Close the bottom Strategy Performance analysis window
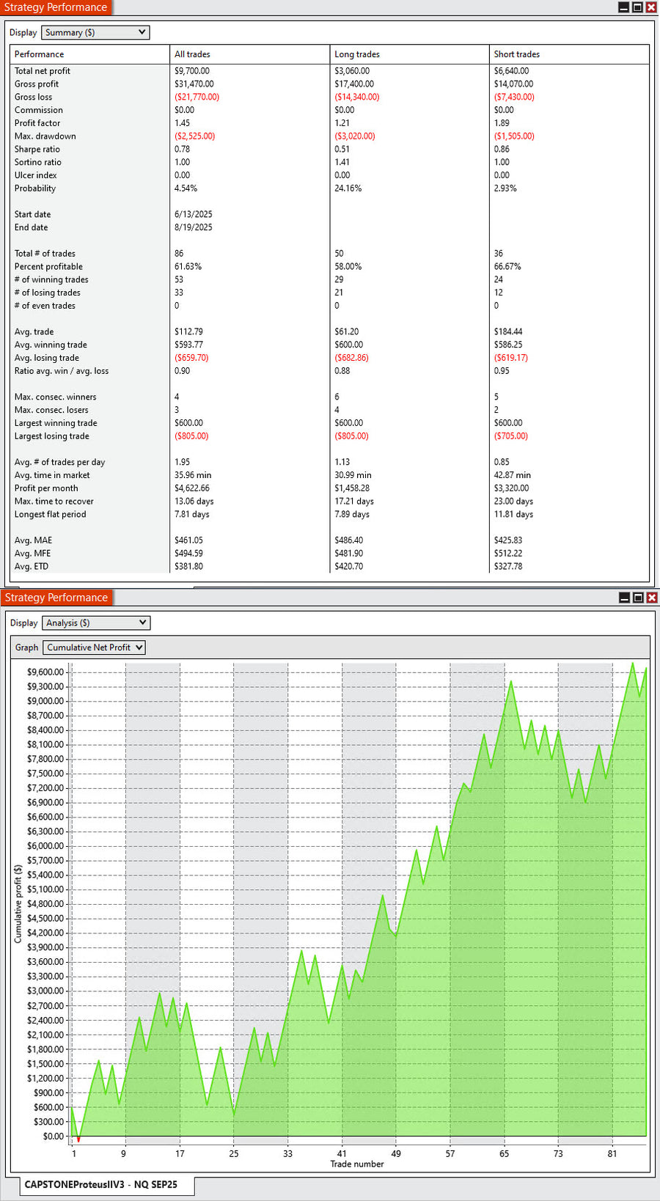Viewport: 660px width, 1201px height. (651, 598)
